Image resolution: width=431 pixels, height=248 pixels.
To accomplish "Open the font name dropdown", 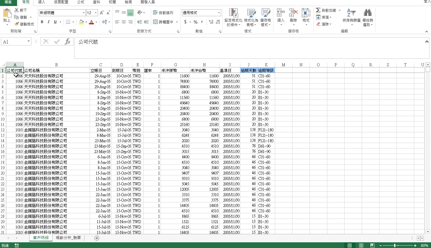I will tap(84, 13).
